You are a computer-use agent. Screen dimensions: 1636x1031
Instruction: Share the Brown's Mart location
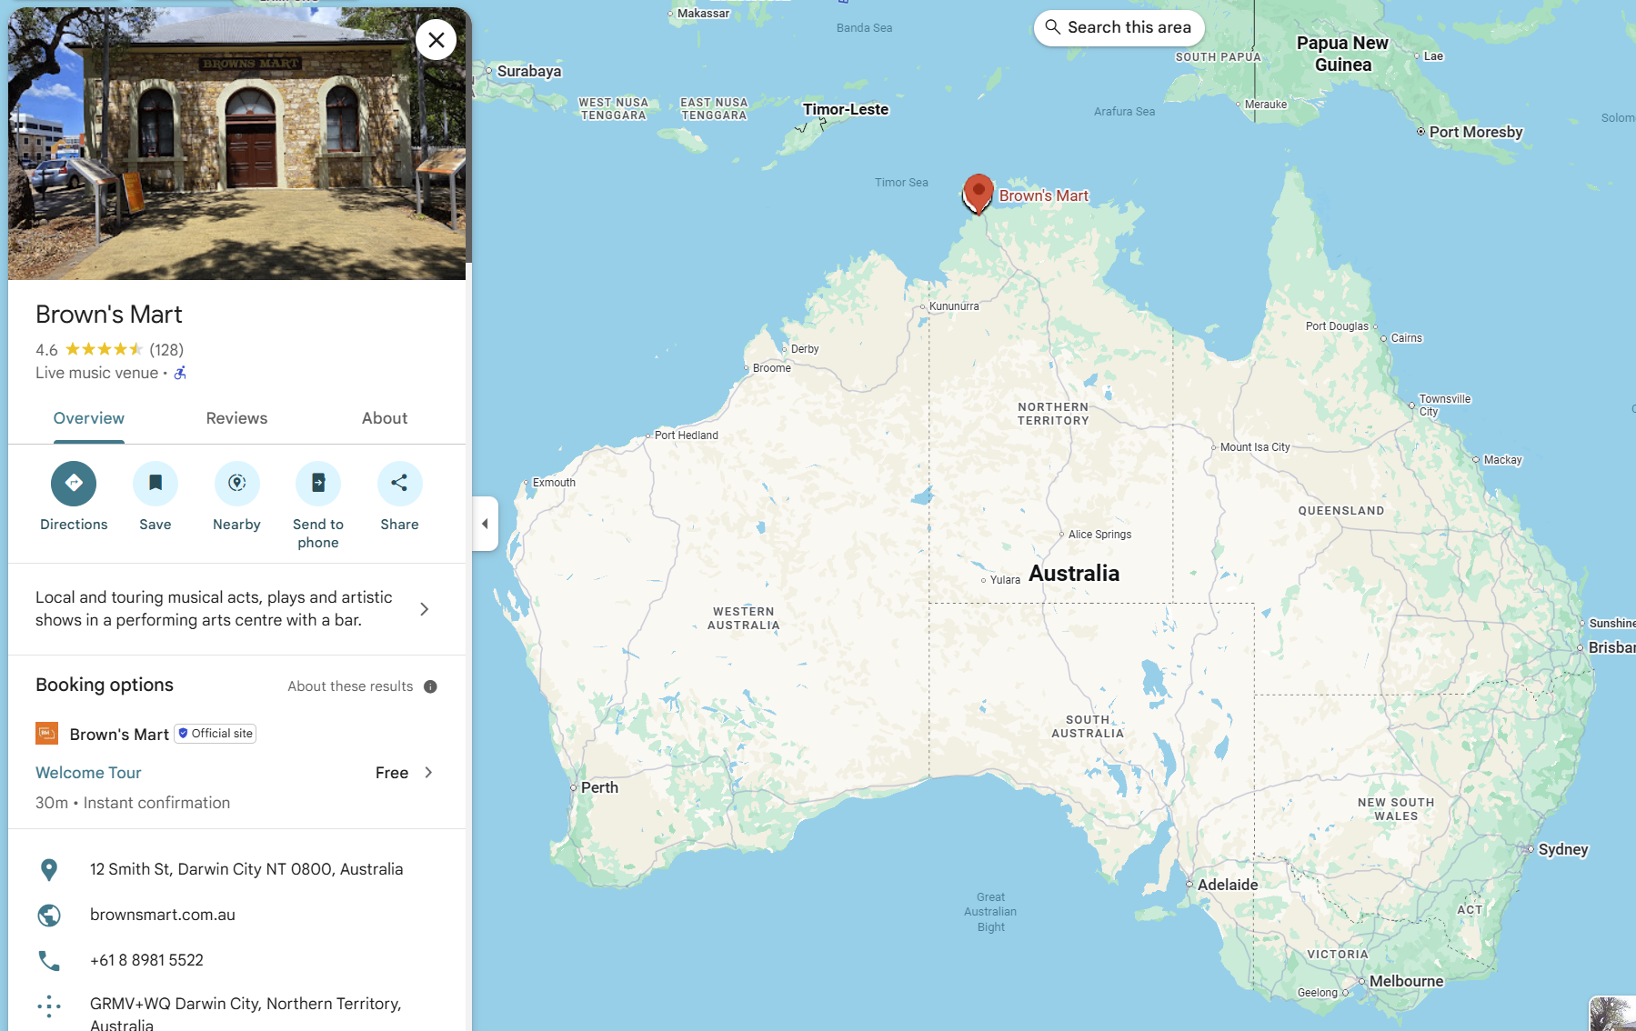point(399,496)
